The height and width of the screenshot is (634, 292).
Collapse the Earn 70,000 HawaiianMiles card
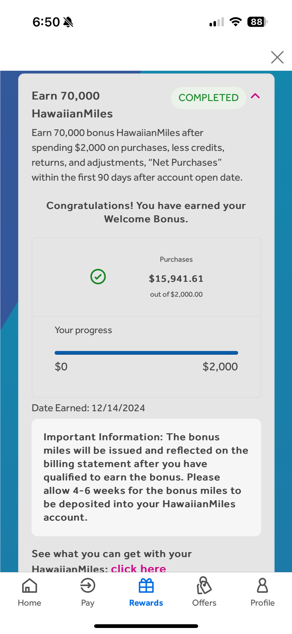[x=255, y=96]
